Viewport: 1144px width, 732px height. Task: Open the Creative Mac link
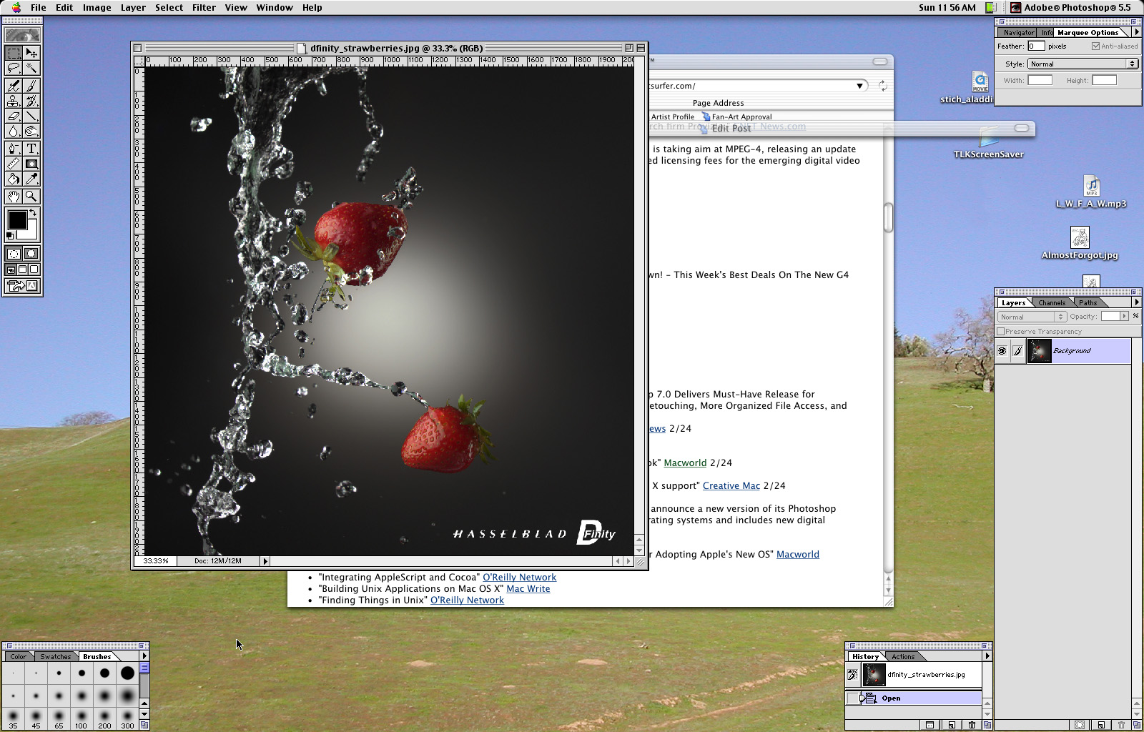[731, 486]
